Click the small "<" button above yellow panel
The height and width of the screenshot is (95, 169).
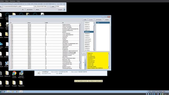click(x=84, y=53)
